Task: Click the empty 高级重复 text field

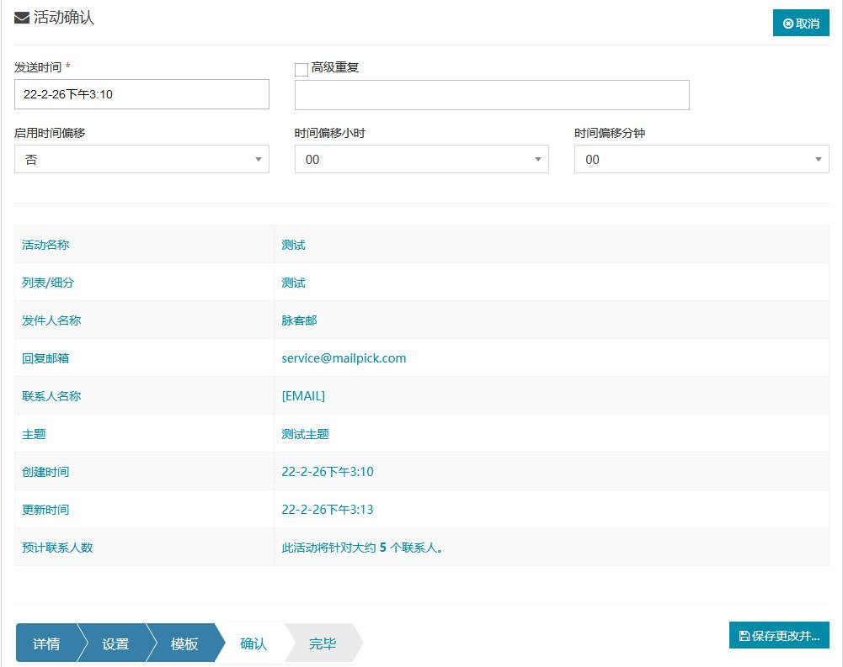Action: (x=492, y=95)
